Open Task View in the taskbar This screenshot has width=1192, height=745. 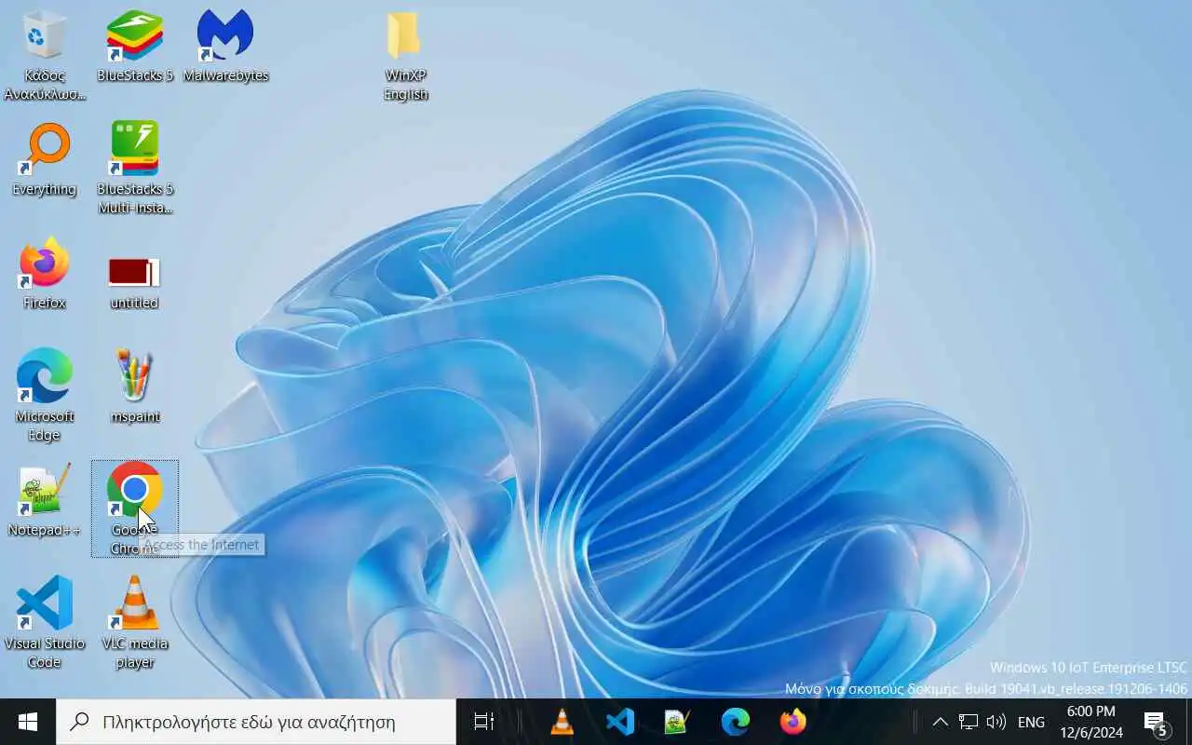coord(484,722)
